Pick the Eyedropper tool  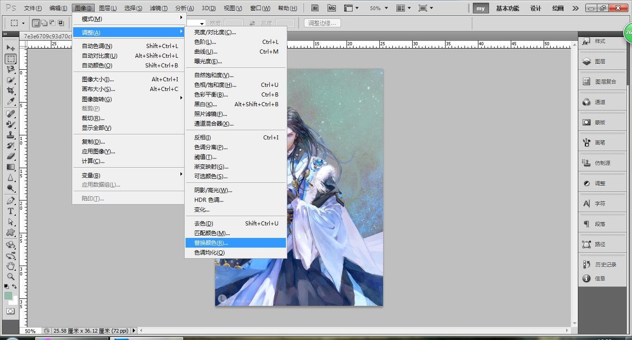10,101
